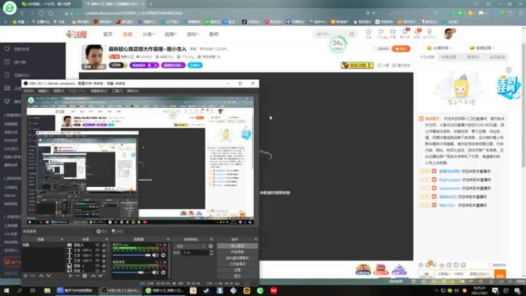
Task: Move source down in OBS sources list
Action: (101, 276)
